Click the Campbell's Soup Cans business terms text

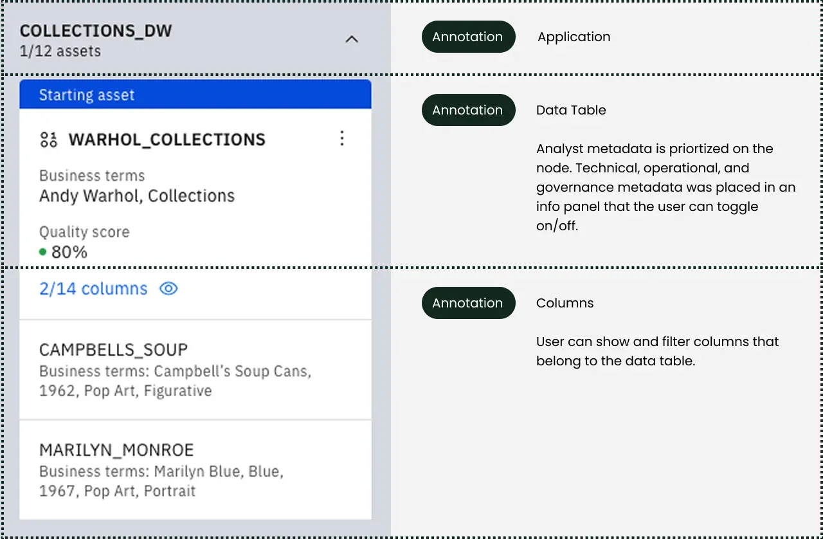click(175, 381)
